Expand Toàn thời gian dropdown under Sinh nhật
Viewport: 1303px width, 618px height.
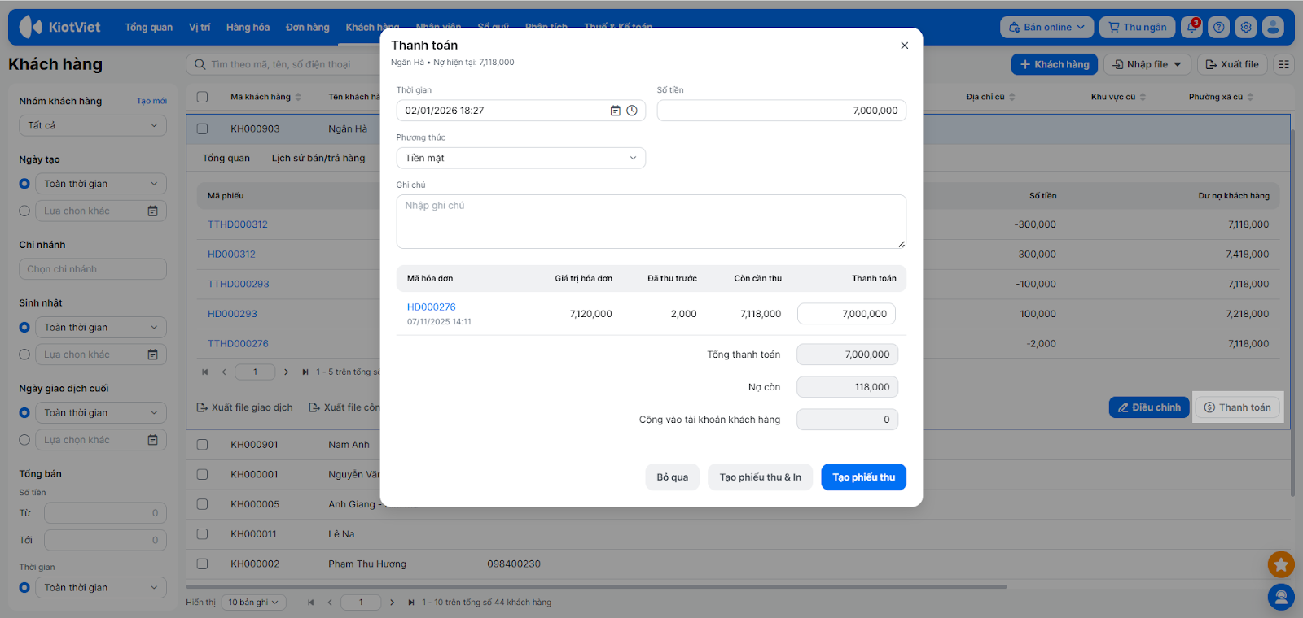[x=101, y=328]
